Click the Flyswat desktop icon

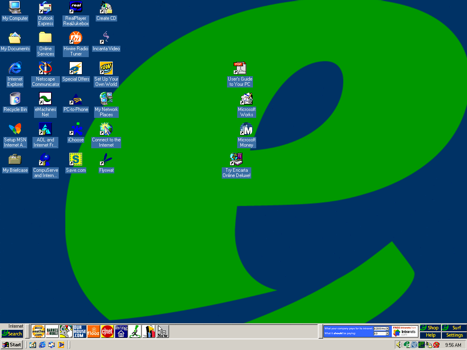click(x=106, y=160)
